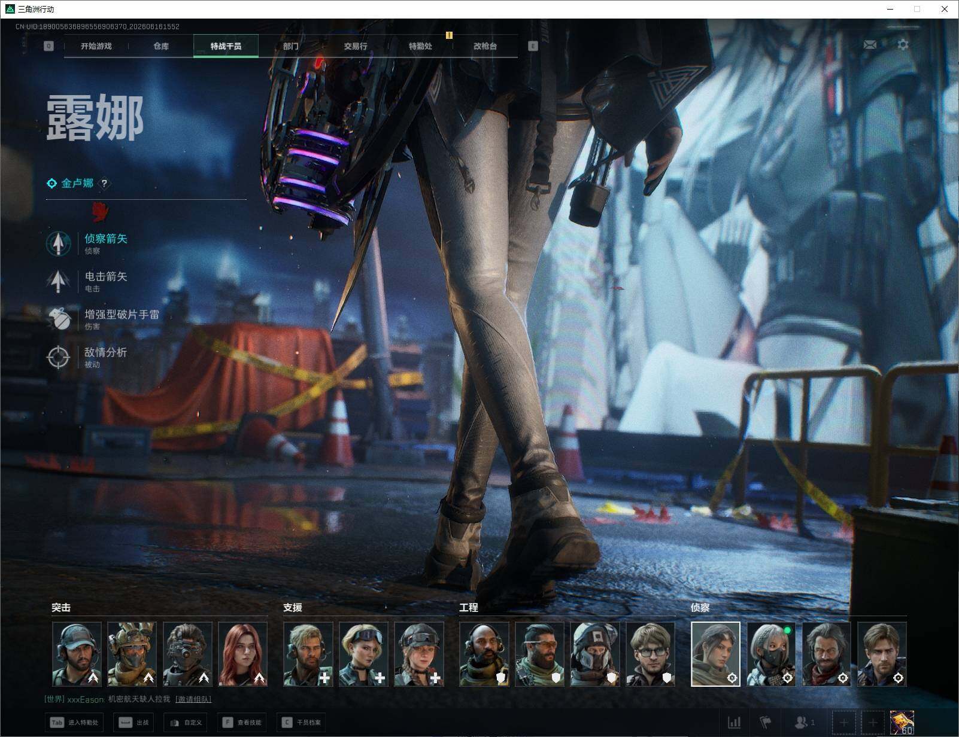
Task: Open the 仓库 tab
Action: pyautogui.click(x=161, y=46)
